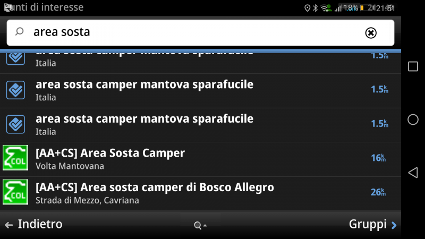Open the green COL icon for Bosco Allegro
Screen dimensions: 425x239
[15, 192]
